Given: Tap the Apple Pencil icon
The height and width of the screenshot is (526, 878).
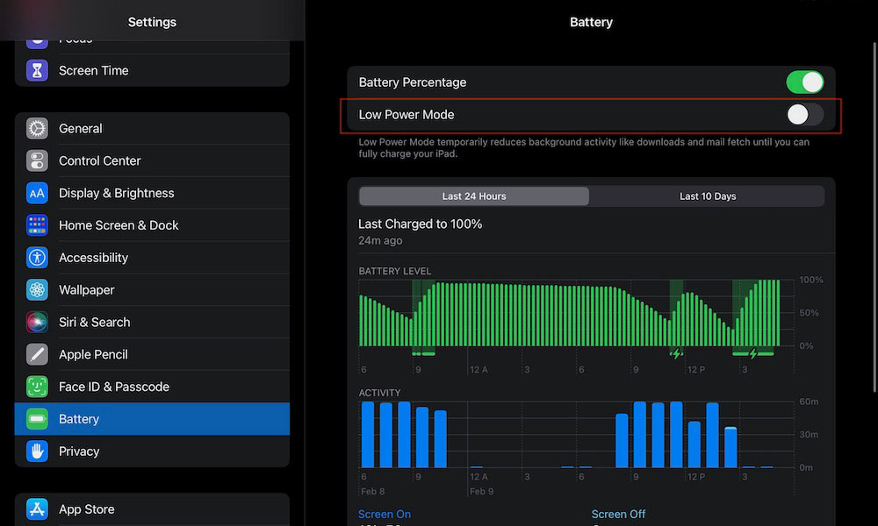Looking at the screenshot, I should click(x=37, y=354).
